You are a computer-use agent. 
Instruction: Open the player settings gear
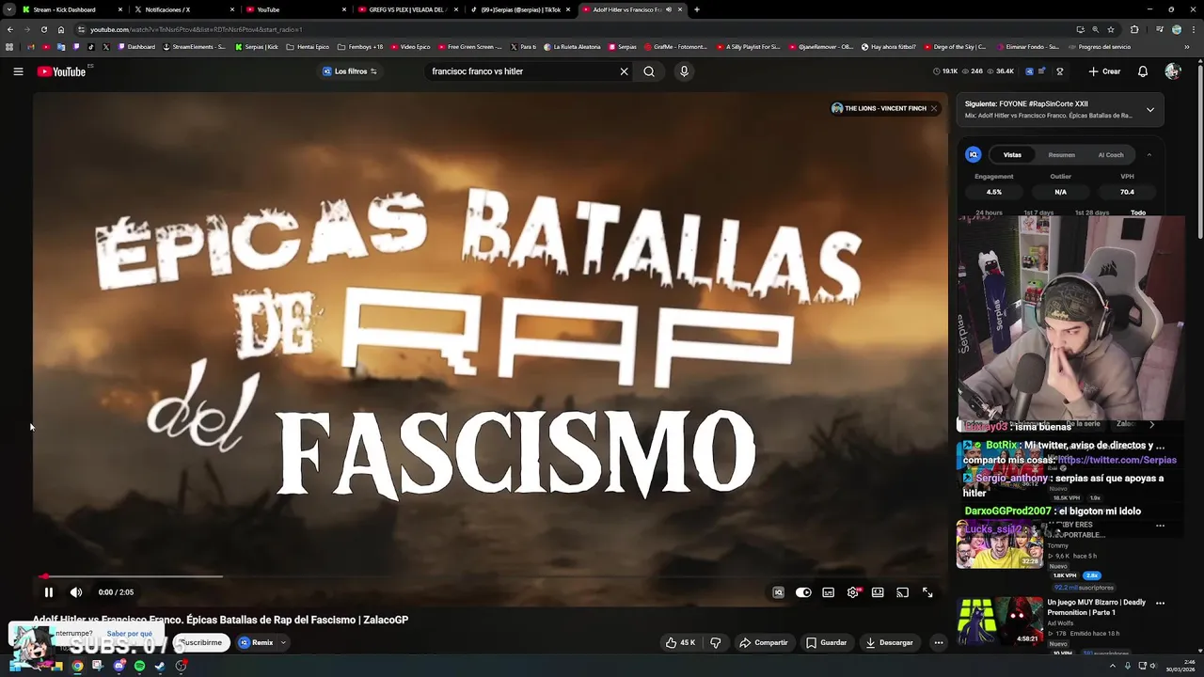(853, 592)
